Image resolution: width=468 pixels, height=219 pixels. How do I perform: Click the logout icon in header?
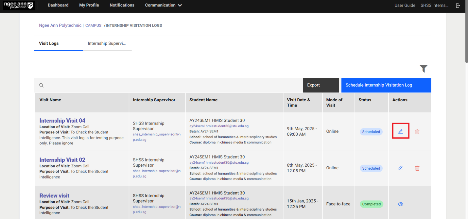tap(458, 6)
